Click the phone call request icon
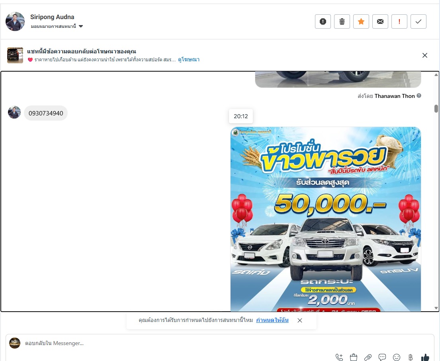The image size is (440, 361). [x=339, y=357]
